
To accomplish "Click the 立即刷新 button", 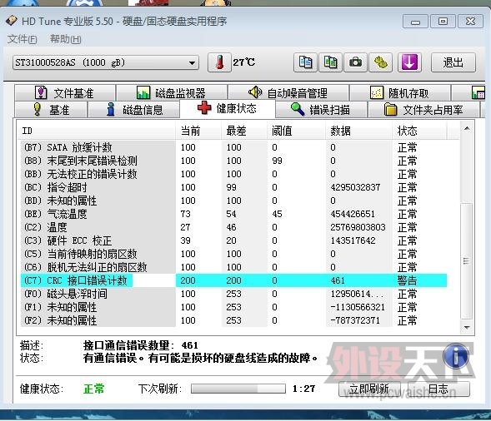I will coord(369,389).
